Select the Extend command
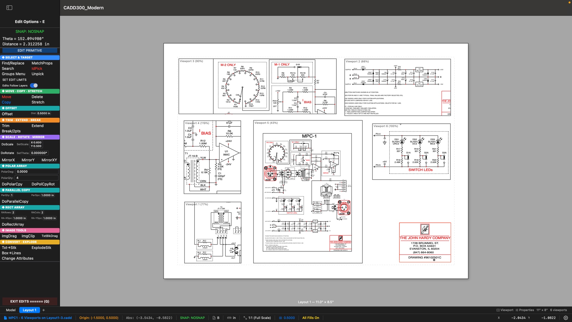This screenshot has width=572, height=322. [x=38, y=126]
